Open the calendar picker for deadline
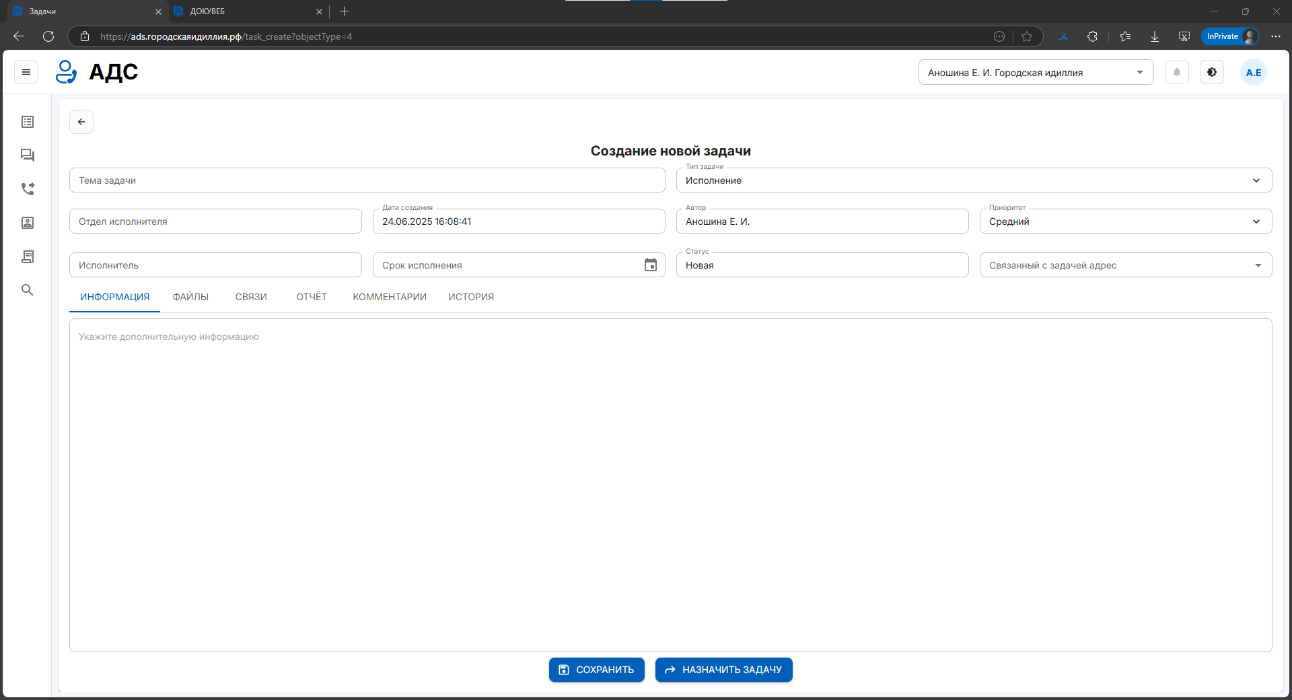The width and height of the screenshot is (1292, 700). pos(651,265)
